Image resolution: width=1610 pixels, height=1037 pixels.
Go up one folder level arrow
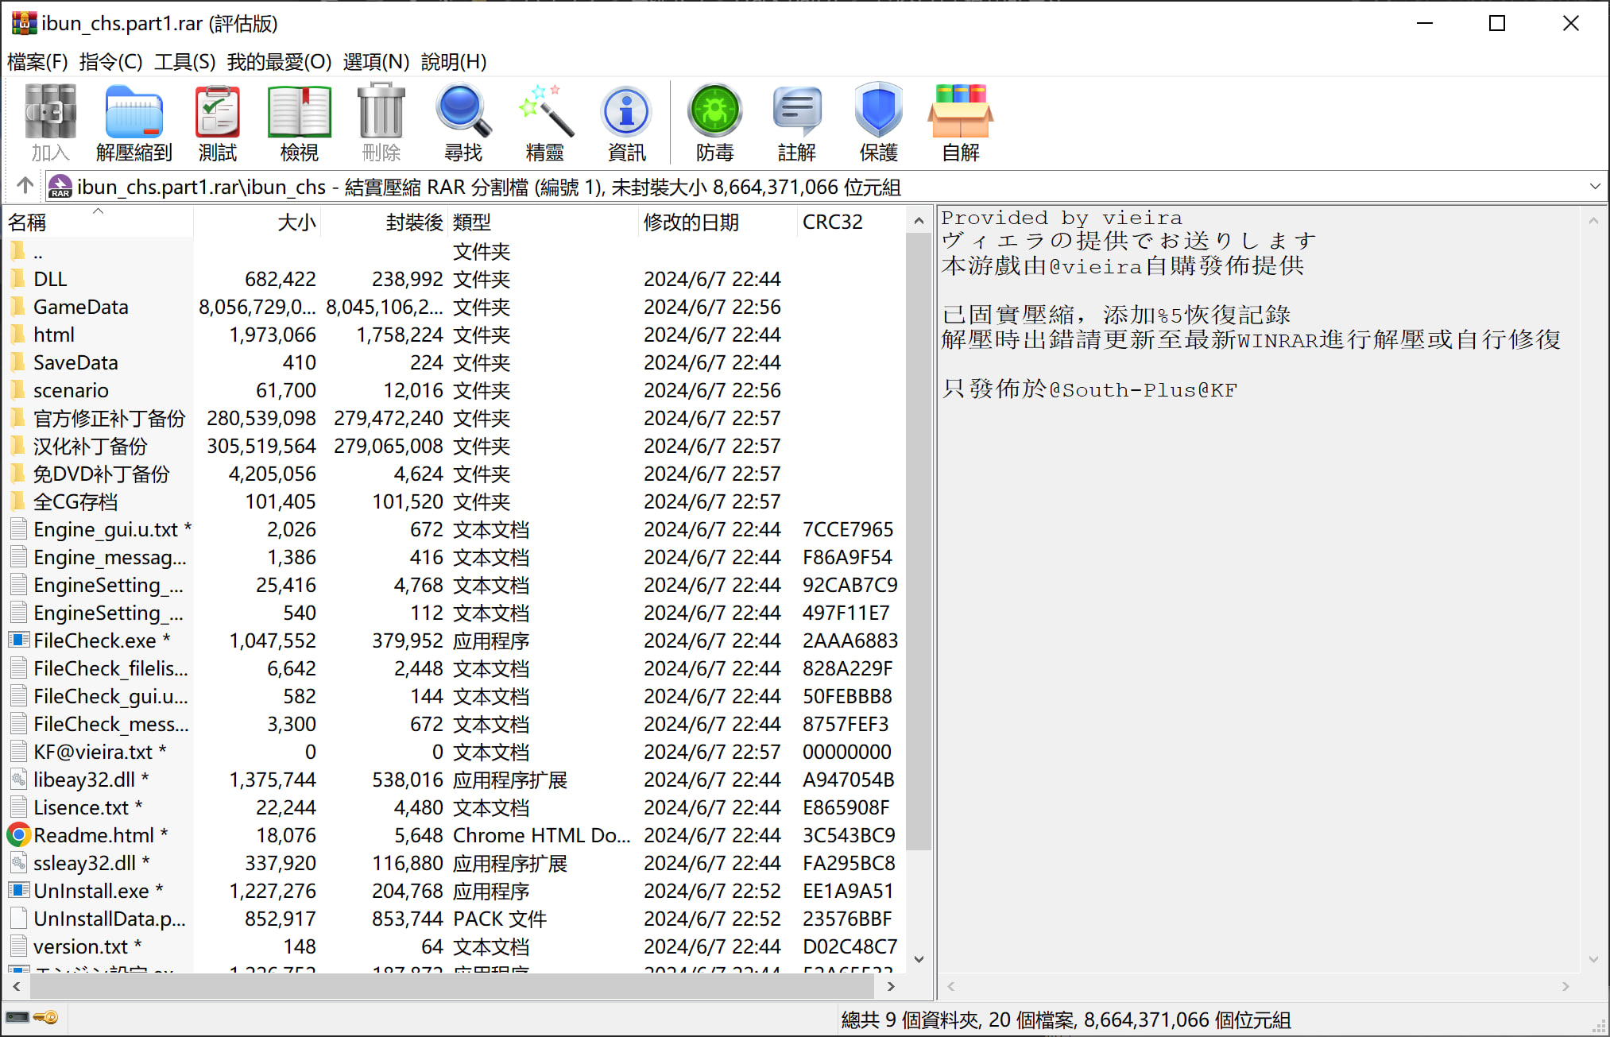25,186
